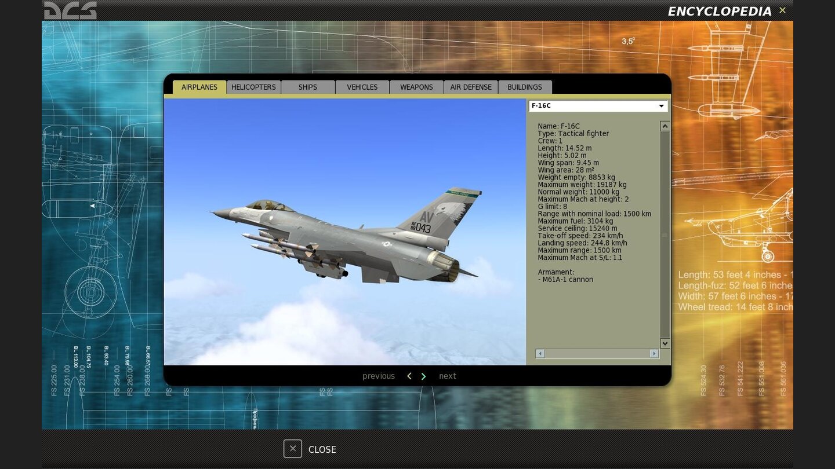The height and width of the screenshot is (469, 835).
Task: Close the Encyclopedia with the yellow X
Action: (x=782, y=10)
